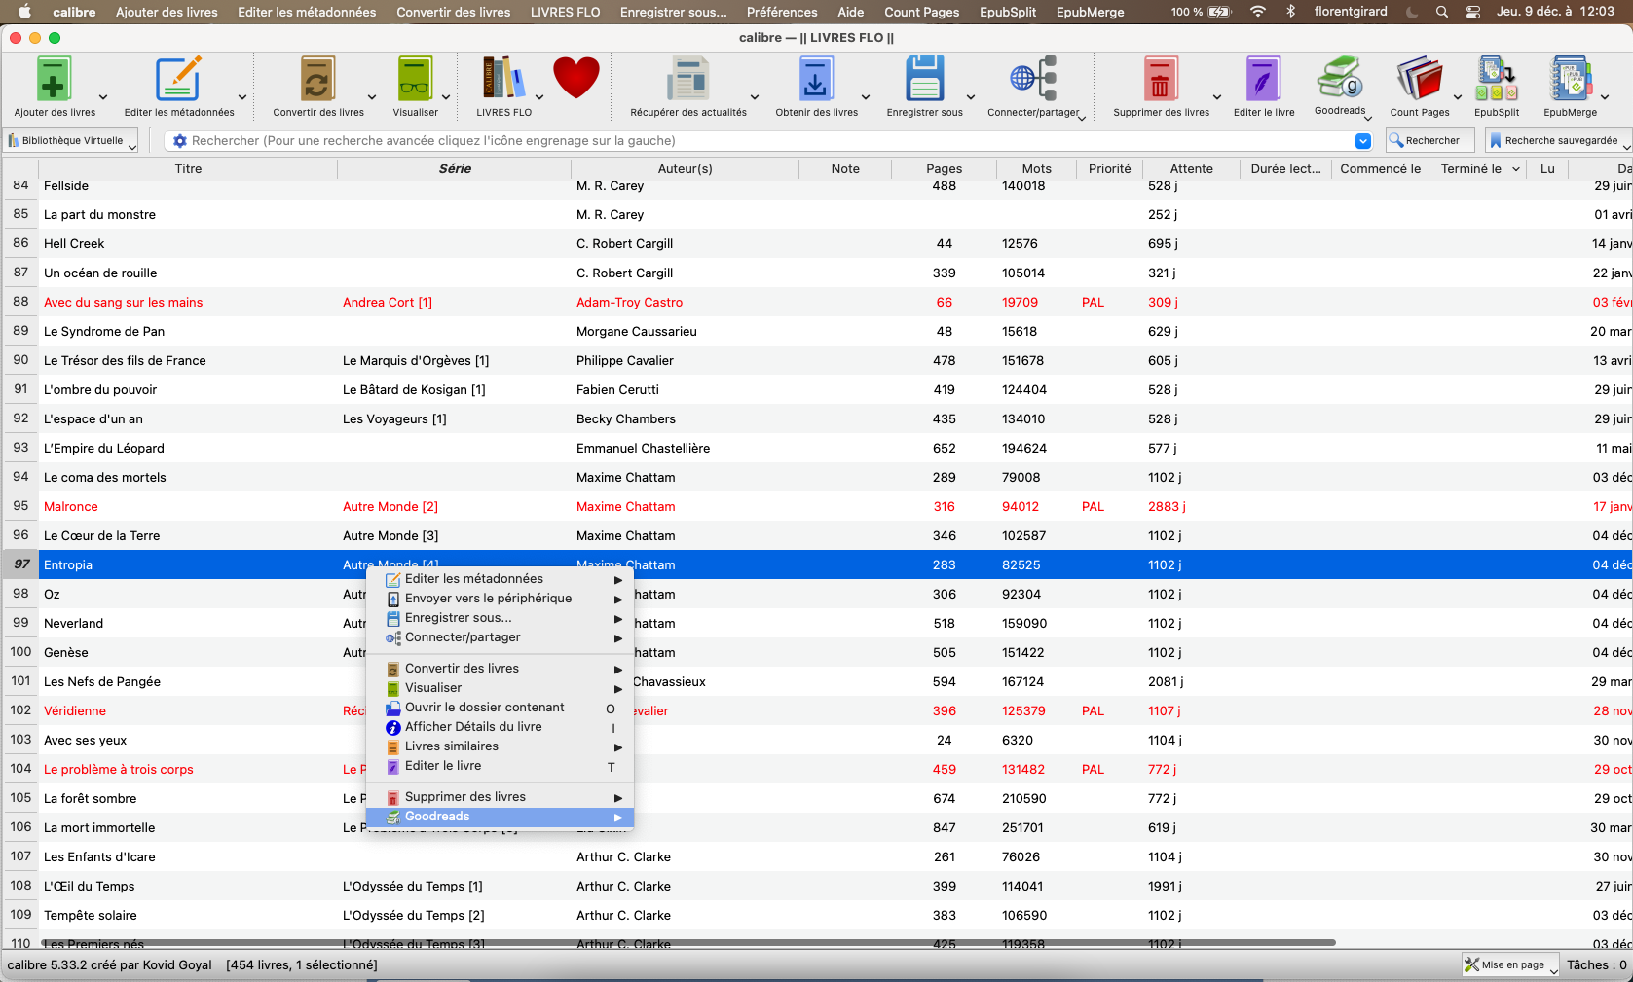Click Récupérer des actualités toolbar icon
This screenshot has height=982, width=1633.
[x=688, y=79]
